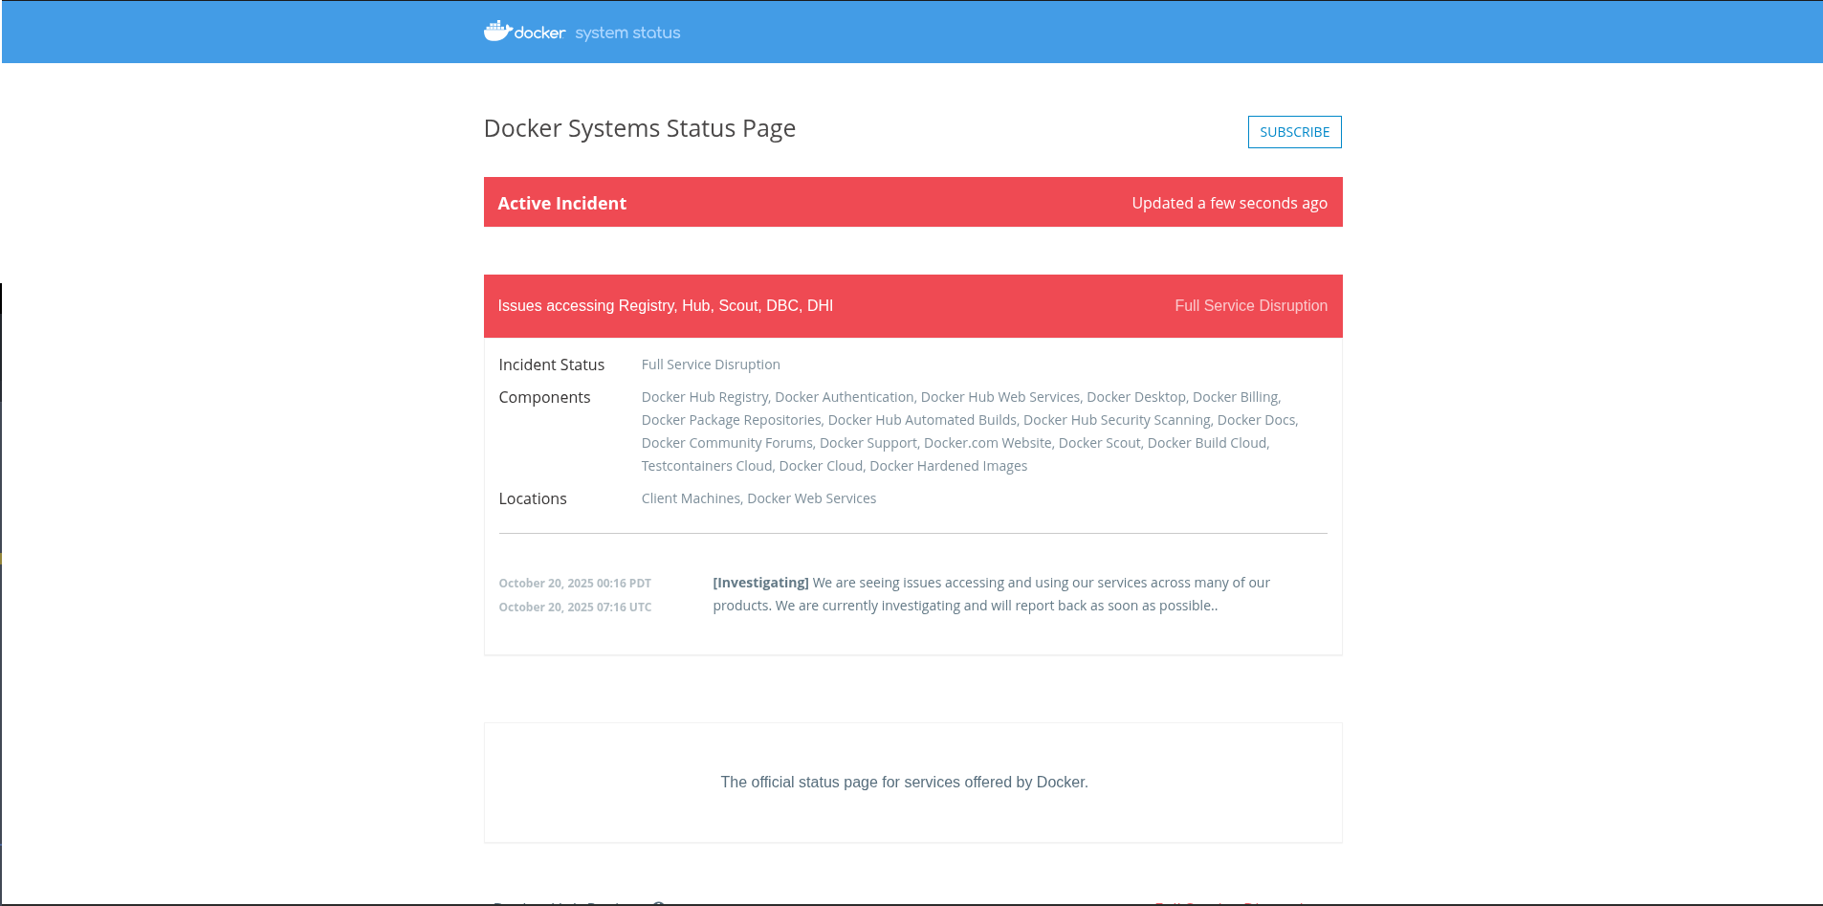Viewport: 1823px width, 906px height.
Task: Click the 'Updated a few seconds ago' text
Action: coord(1228,203)
